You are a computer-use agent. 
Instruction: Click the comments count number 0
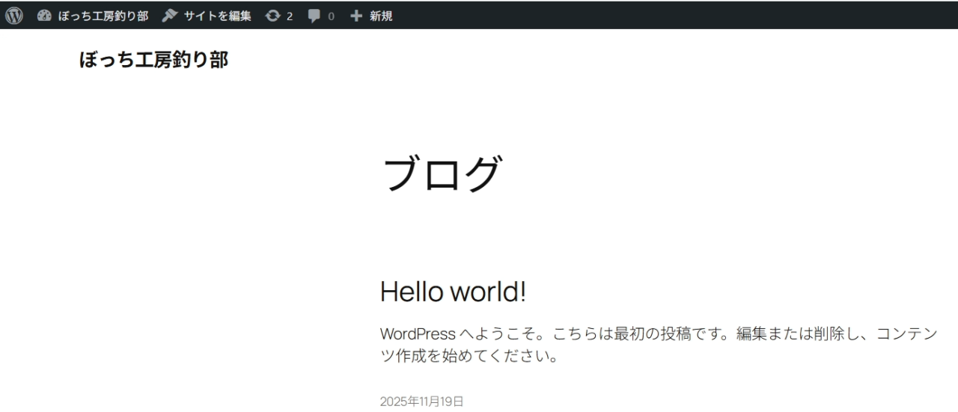331,16
